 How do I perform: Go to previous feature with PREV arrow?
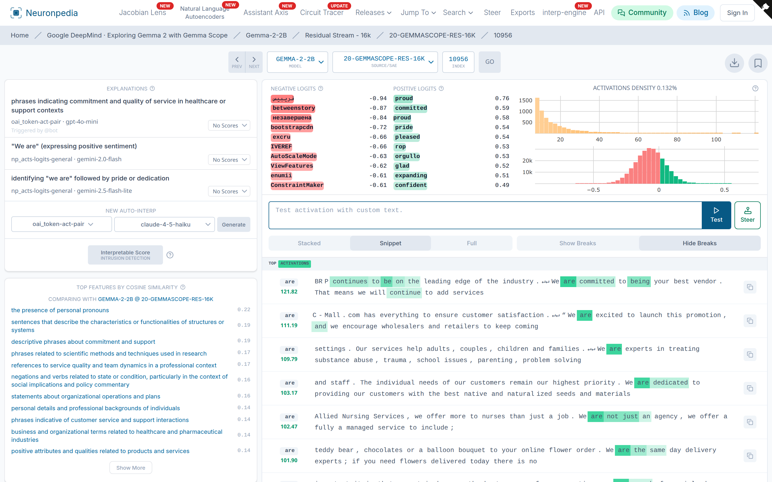point(237,62)
